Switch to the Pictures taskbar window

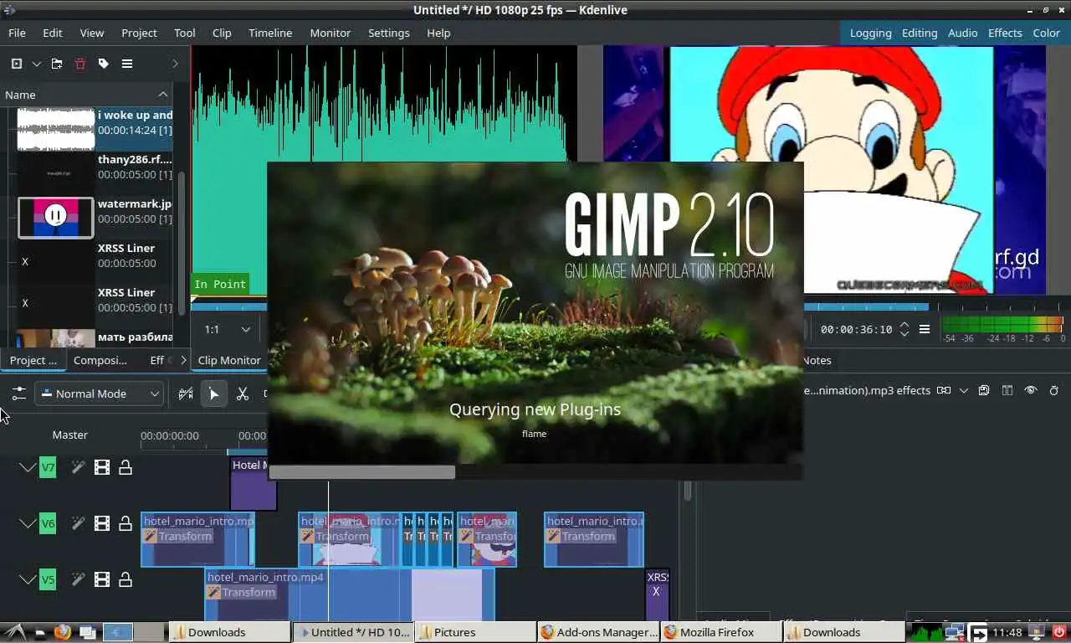coord(474,632)
